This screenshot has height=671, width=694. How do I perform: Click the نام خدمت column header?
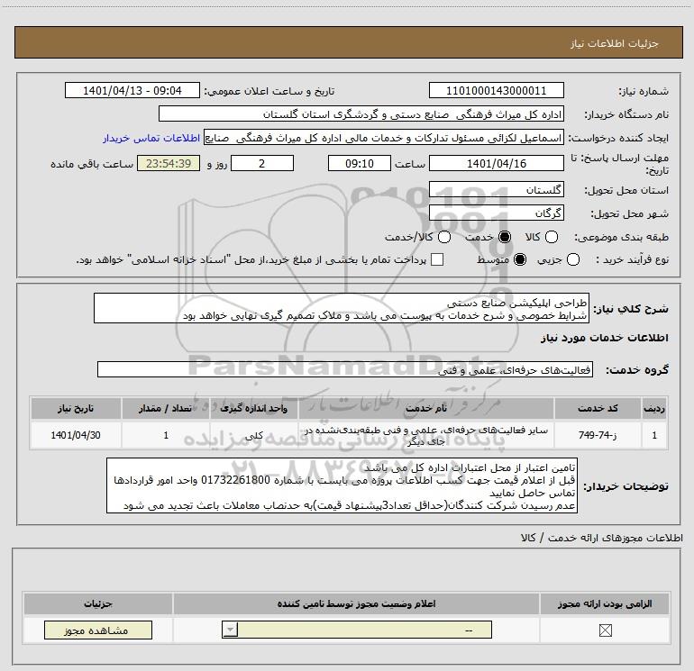coord(426,408)
